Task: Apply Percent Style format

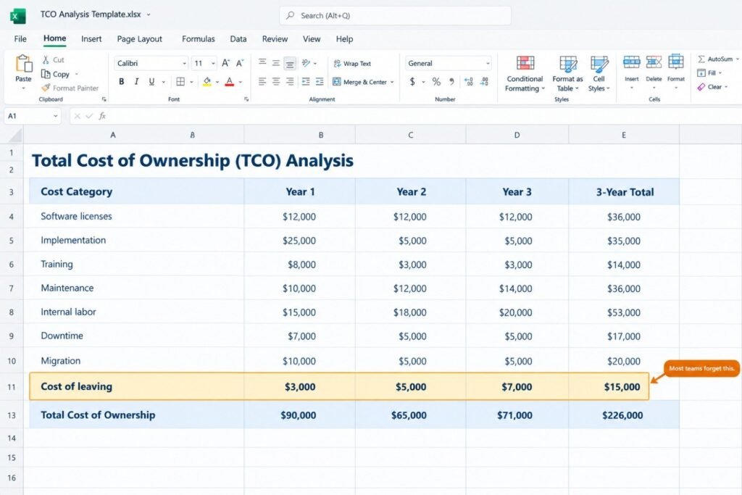Action: 436,81
